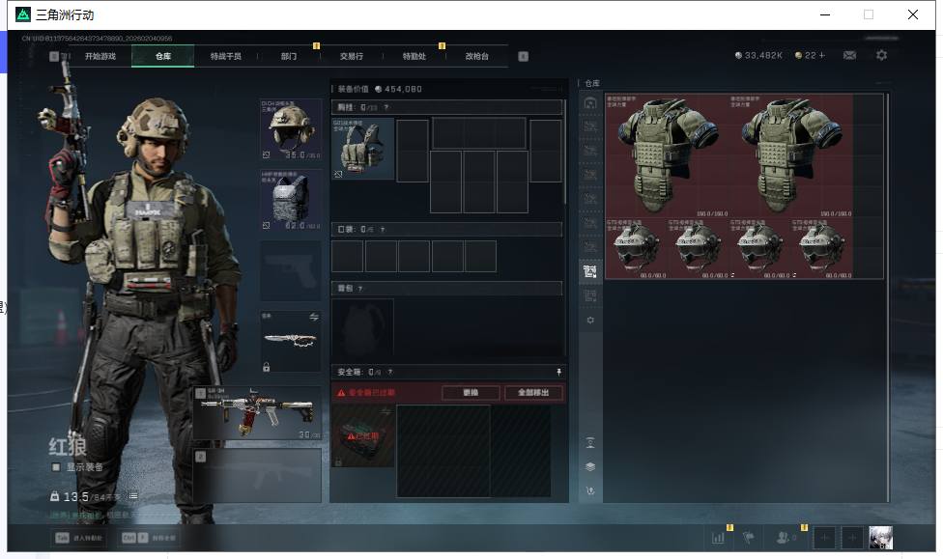Select the first extension box icon in sidebar
943x559 pixels.
590,126
